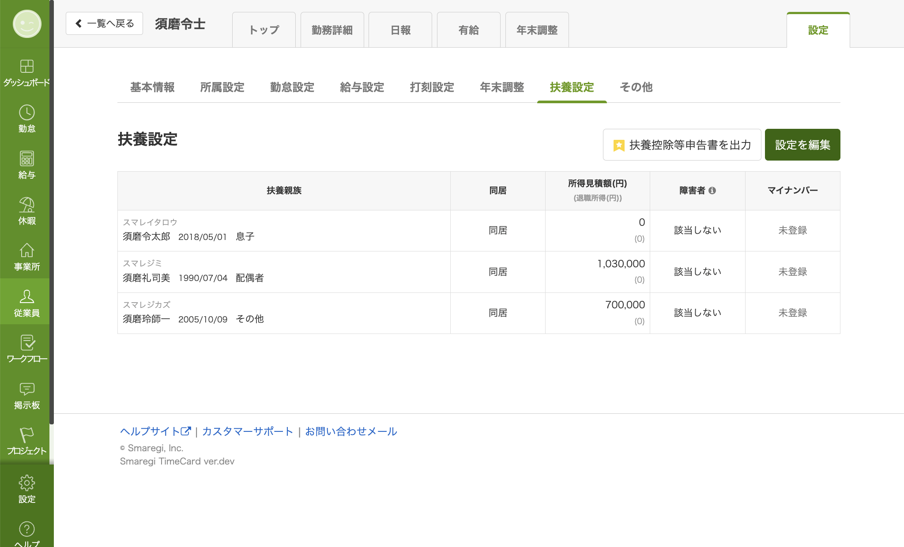Click the 須磨令太郎 dependent row
Image resolution: width=904 pixels, height=547 pixels.
479,231
